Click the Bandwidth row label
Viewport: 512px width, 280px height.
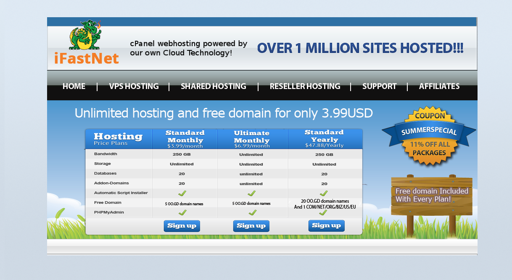[x=106, y=154]
